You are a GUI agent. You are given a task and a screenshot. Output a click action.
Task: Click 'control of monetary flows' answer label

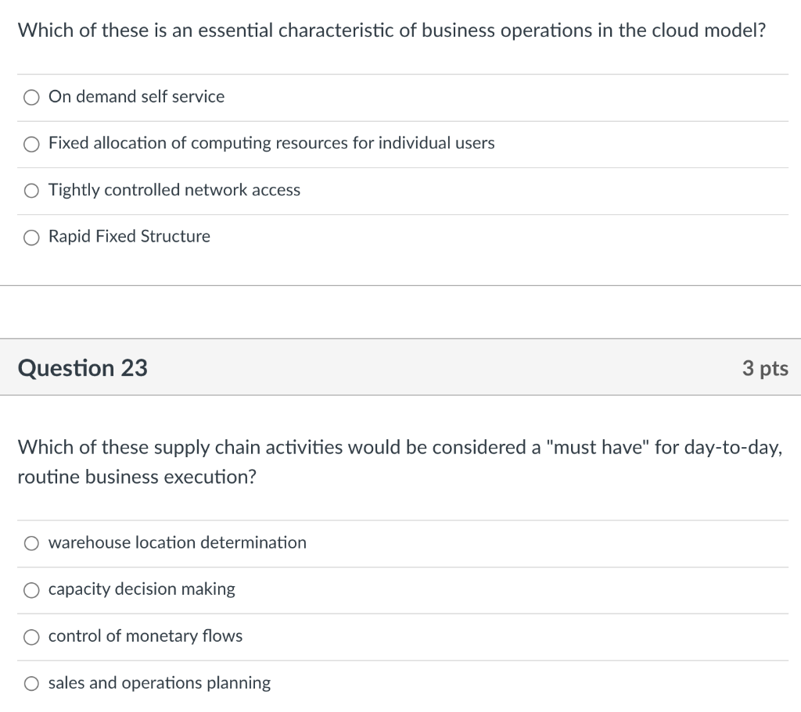coord(145,636)
